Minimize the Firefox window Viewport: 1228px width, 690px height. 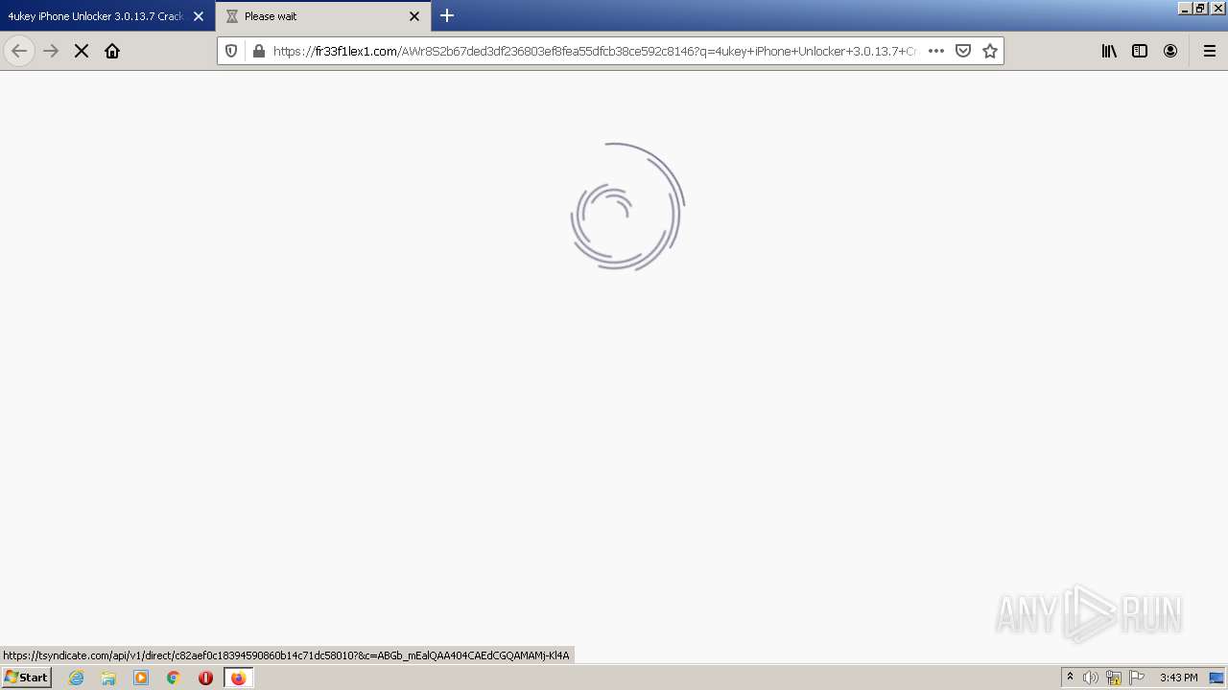tap(1185, 8)
